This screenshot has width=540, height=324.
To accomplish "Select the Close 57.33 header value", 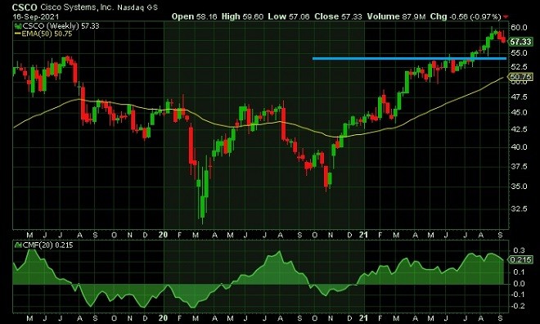I will 338,16.
